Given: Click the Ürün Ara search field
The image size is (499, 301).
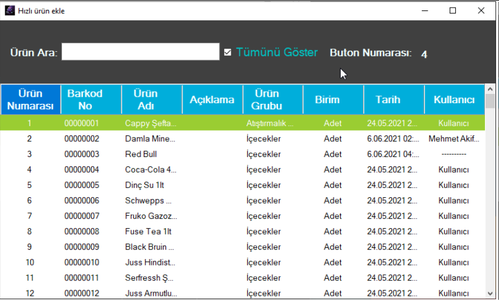Looking at the screenshot, I should (x=140, y=52).
